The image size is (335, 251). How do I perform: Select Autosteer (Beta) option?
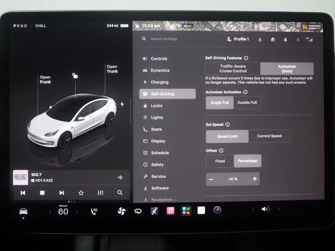[287, 69]
